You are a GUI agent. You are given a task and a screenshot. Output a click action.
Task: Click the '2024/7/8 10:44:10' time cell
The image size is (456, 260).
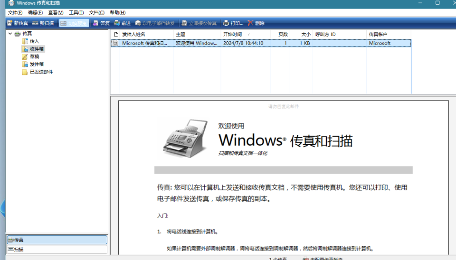[x=243, y=43]
